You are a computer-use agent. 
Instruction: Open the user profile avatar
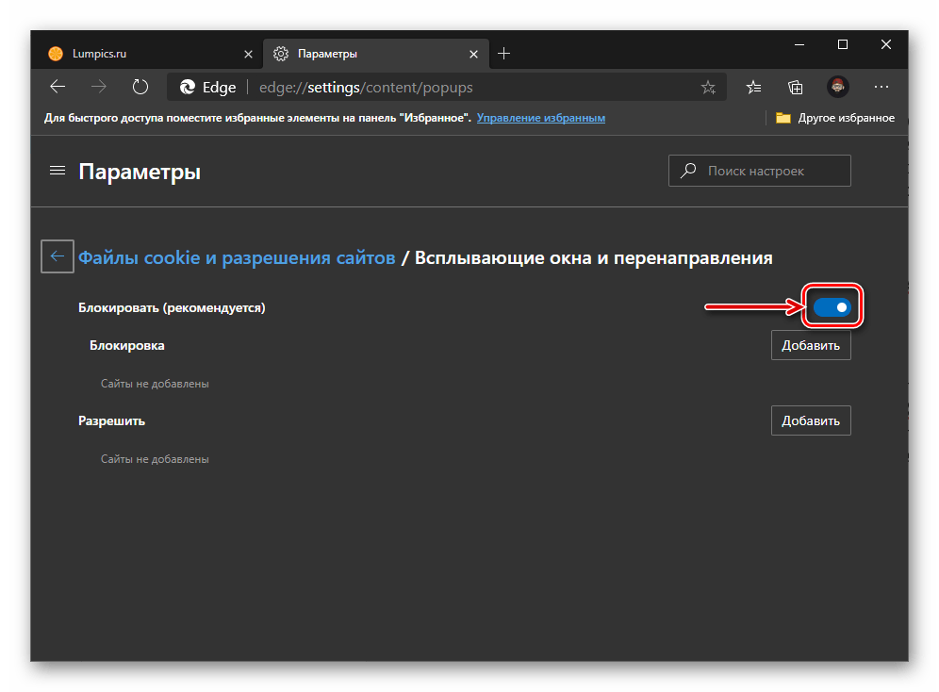pyautogui.click(x=837, y=88)
